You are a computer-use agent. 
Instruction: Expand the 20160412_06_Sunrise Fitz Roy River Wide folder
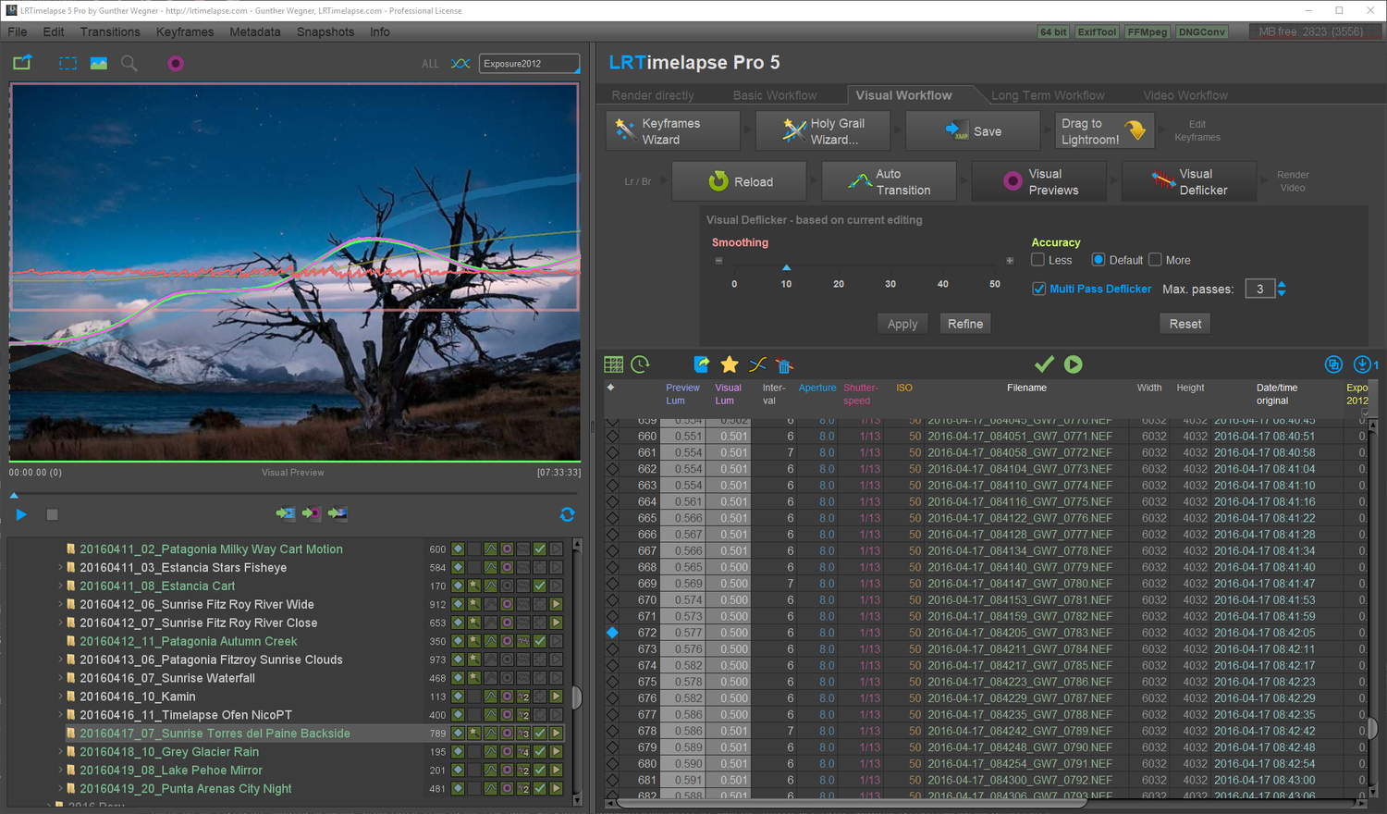60,605
